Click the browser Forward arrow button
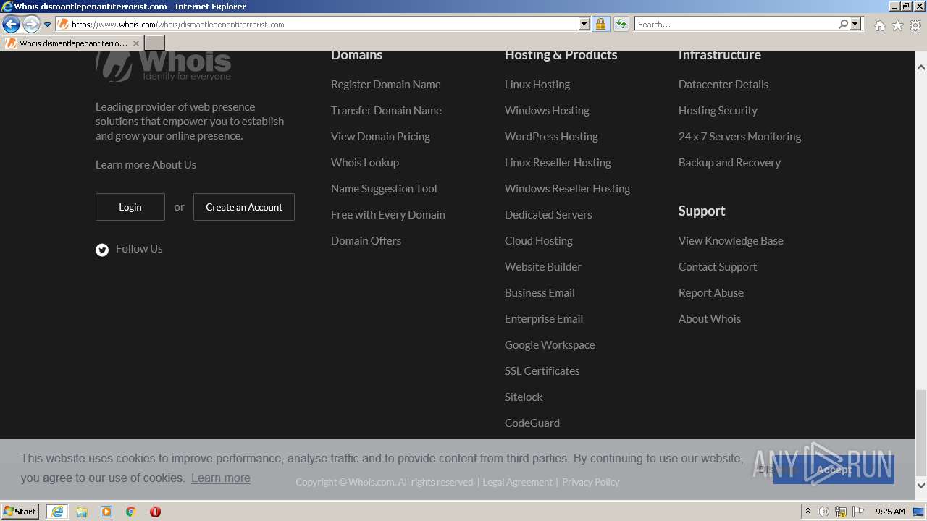 (31, 25)
